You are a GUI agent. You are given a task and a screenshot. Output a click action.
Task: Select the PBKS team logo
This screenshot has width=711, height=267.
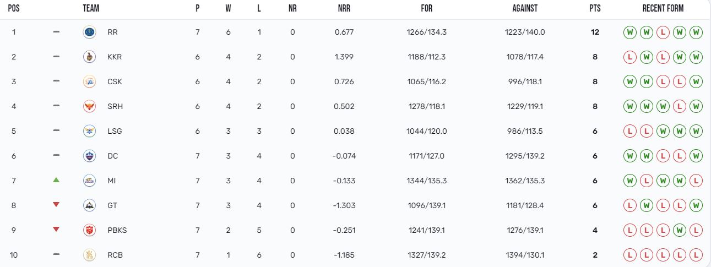[x=89, y=230]
